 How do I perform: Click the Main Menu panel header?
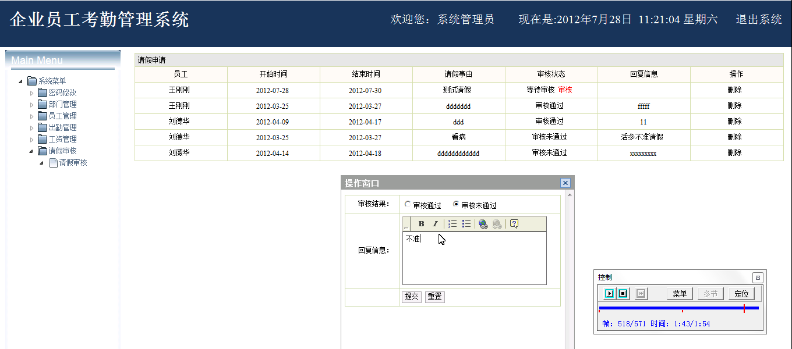(x=63, y=60)
